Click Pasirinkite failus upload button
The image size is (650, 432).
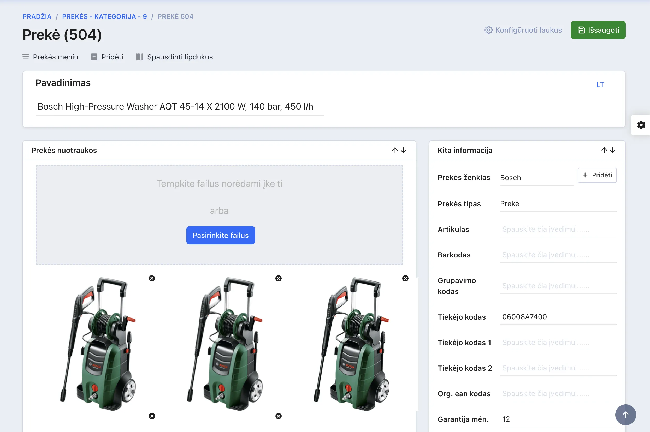pyautogui.click(x=221, y=236)
